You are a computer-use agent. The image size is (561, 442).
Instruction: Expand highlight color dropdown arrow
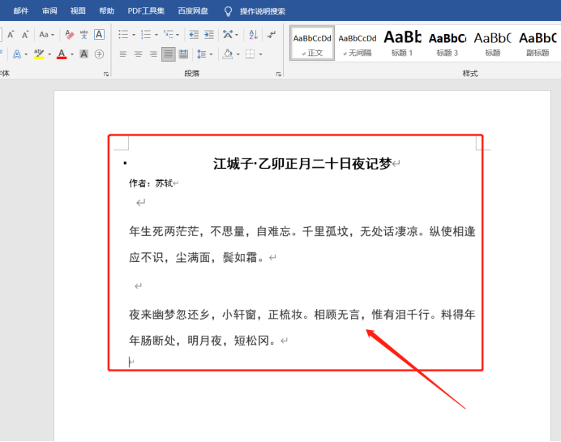(x=49, y=55)
